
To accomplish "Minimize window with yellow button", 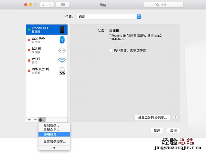I will [x=31, y=5].
